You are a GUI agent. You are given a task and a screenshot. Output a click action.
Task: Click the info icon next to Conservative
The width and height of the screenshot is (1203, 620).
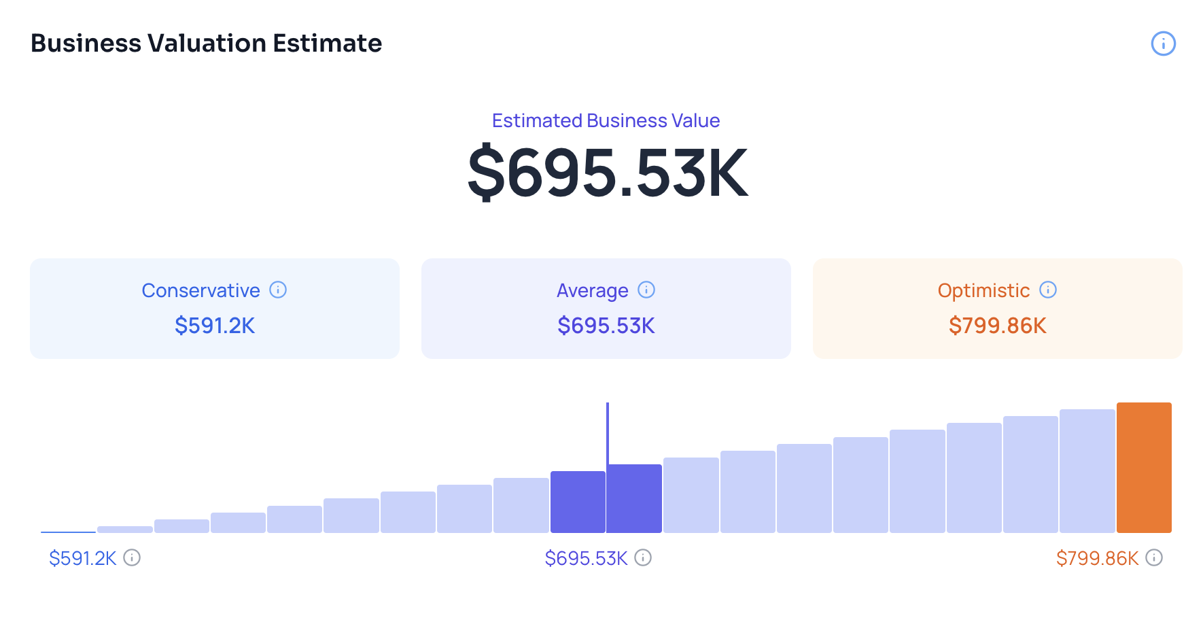278,290
